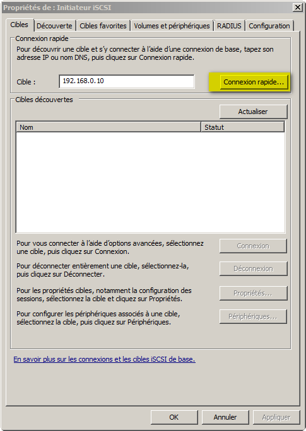This screenshot has height=431, width=306.
Task: Open the Cibles favorites tab
Action: point(103,26)
